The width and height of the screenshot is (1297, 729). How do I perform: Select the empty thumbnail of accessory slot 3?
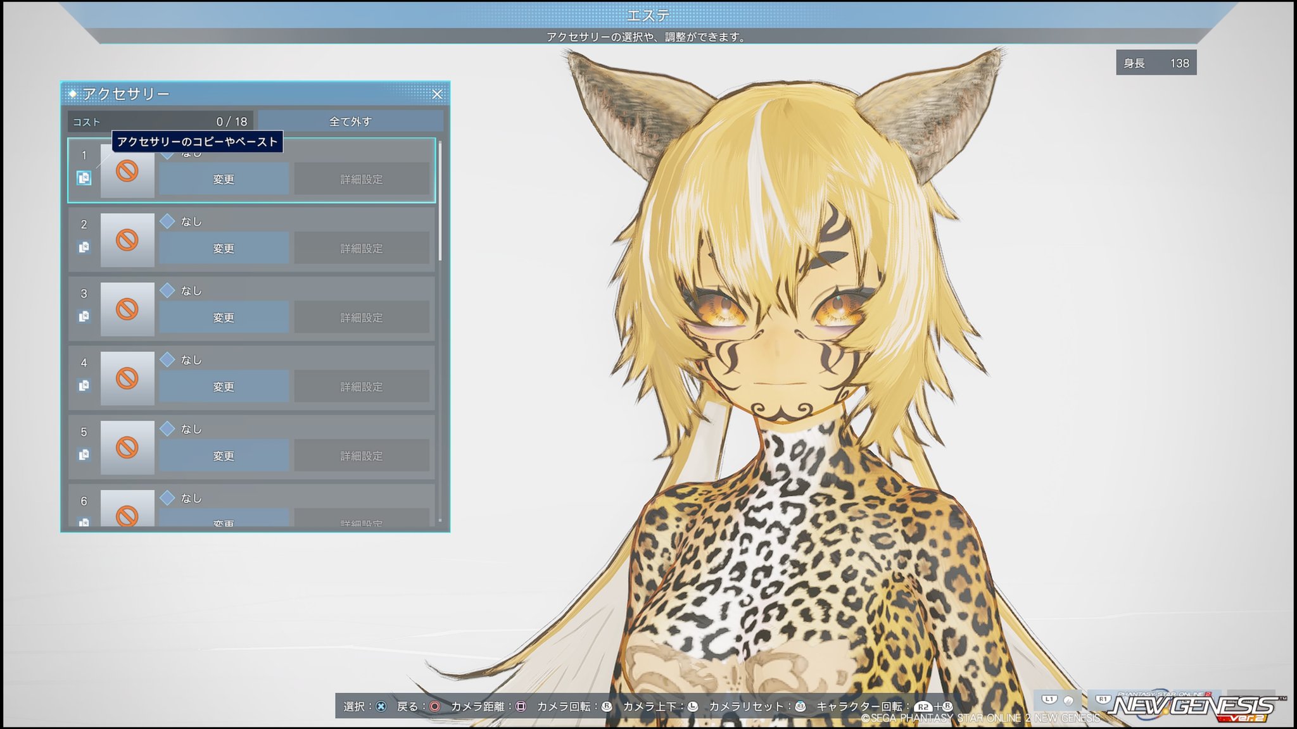[x=127, y=309]
